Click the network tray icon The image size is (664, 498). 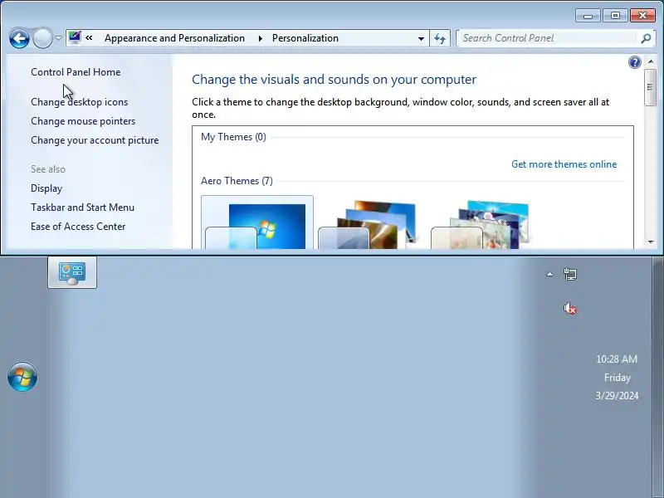(570, 275)
